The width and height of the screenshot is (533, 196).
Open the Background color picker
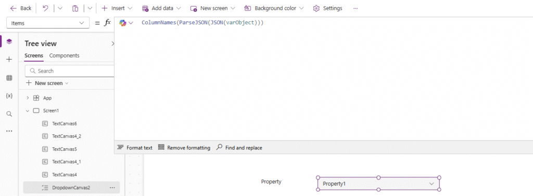[x=274, y=8]
